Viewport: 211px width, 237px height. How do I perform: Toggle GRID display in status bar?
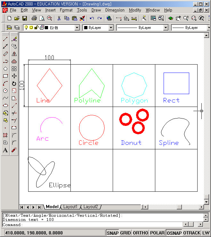coord(126,233)
